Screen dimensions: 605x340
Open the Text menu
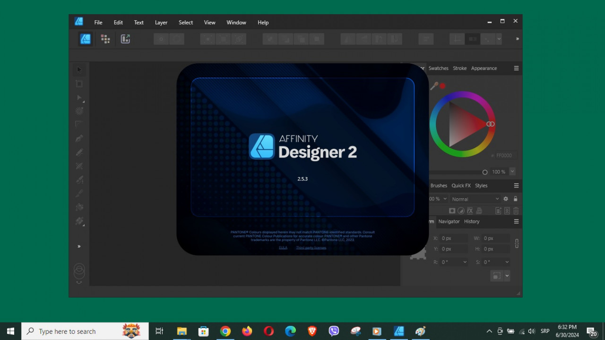coord(138,22)
